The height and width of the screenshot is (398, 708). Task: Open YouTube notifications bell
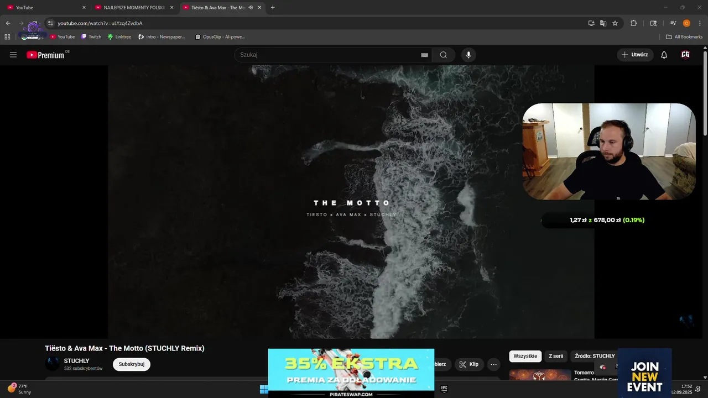664,55
